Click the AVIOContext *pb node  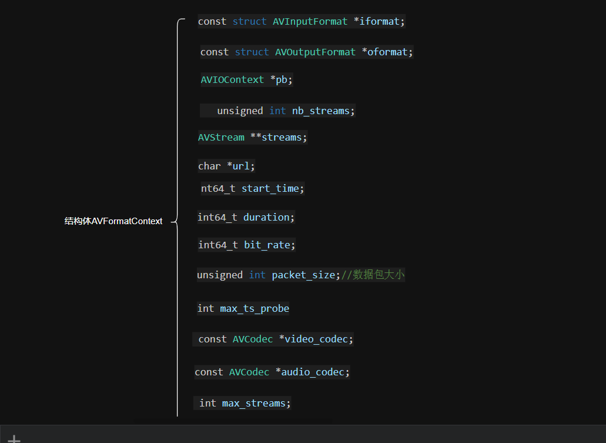247,79
